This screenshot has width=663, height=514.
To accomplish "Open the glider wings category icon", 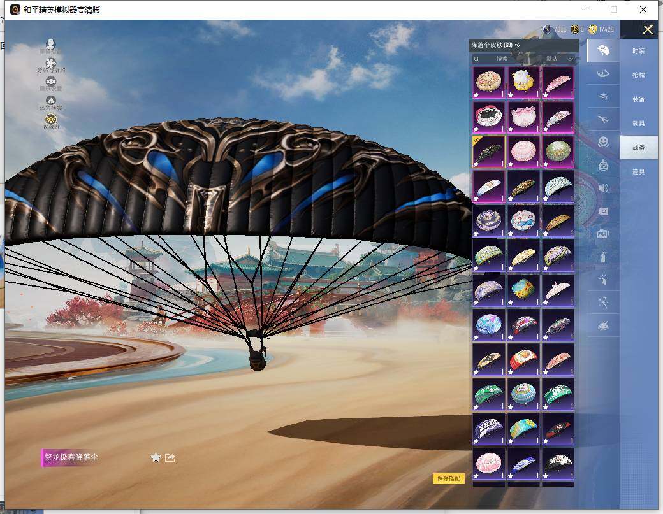I will [x=603, y=73].
